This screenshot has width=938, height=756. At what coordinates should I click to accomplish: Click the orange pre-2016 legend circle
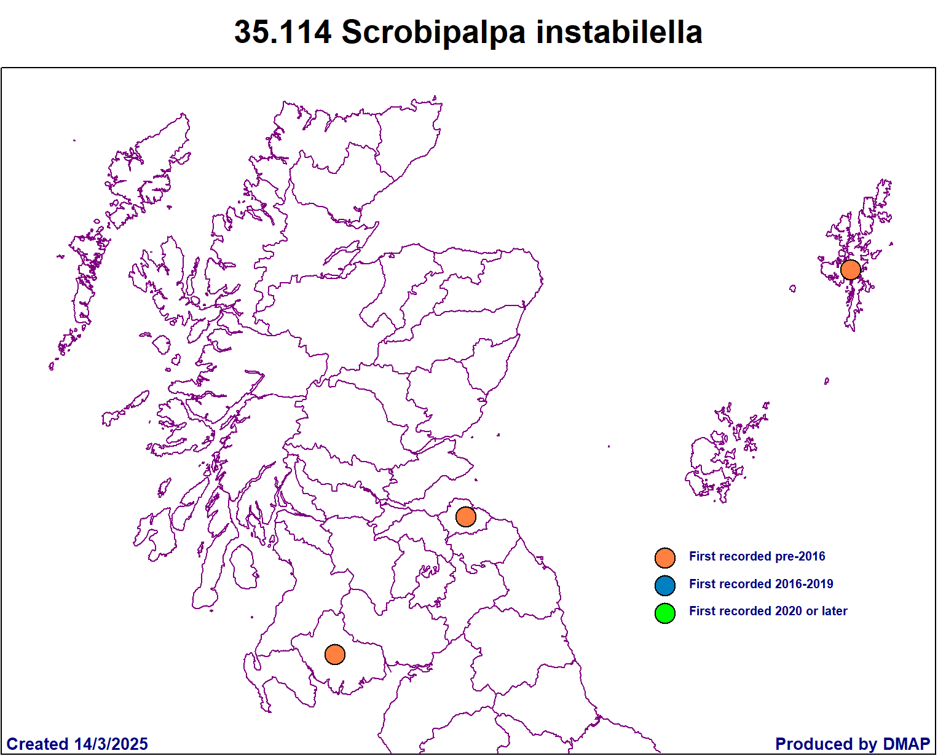tap(665, 557)
